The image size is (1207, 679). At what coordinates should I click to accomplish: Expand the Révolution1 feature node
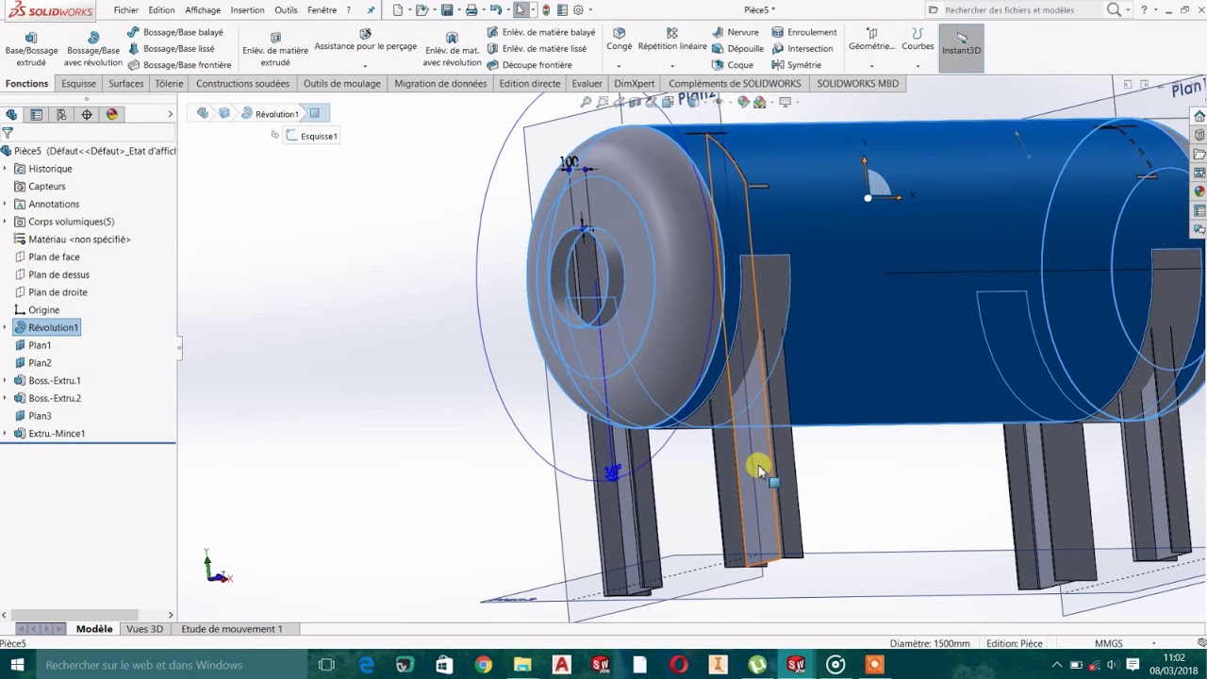click(x=5, y=327)
